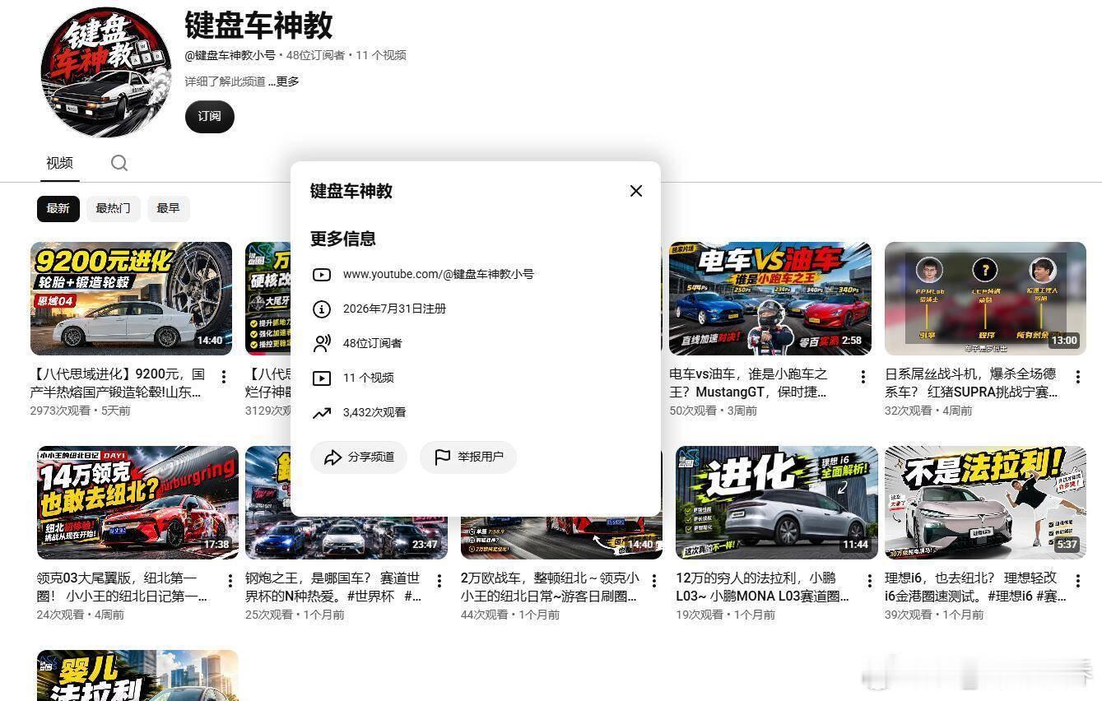The width and height of the screenshot is (1102, 701).
Task: Open options menu for 电车vs油车 video
Action: (x=863, y=377)
